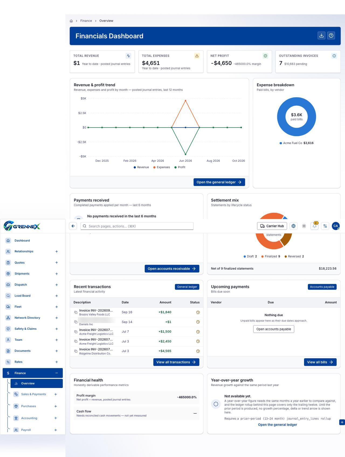Click status clock icon for Sep 14 transaction
The height and width of the screenshot is (457, 345).
198,322
